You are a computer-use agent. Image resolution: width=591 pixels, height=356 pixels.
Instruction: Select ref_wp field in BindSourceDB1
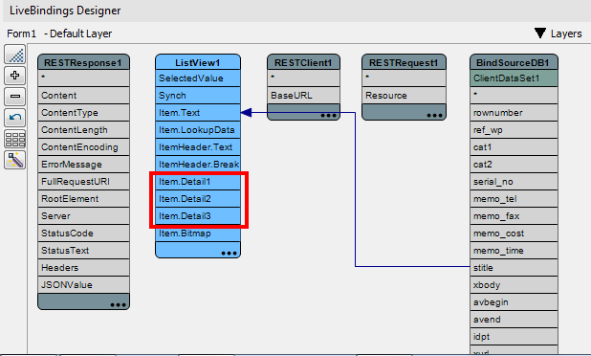pyautogui.click(x=514, y=130)
